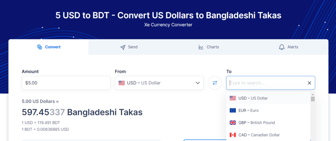
Task: Click the Send paper plane icon
Action: [x=123, y=47]
